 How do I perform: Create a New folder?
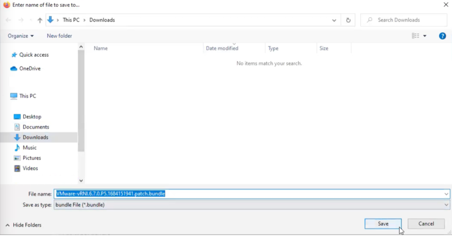60,36
